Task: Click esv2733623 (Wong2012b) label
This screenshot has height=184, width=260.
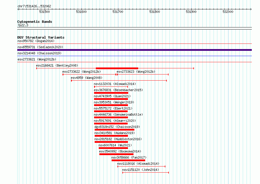Action: [x=136, y=72]
